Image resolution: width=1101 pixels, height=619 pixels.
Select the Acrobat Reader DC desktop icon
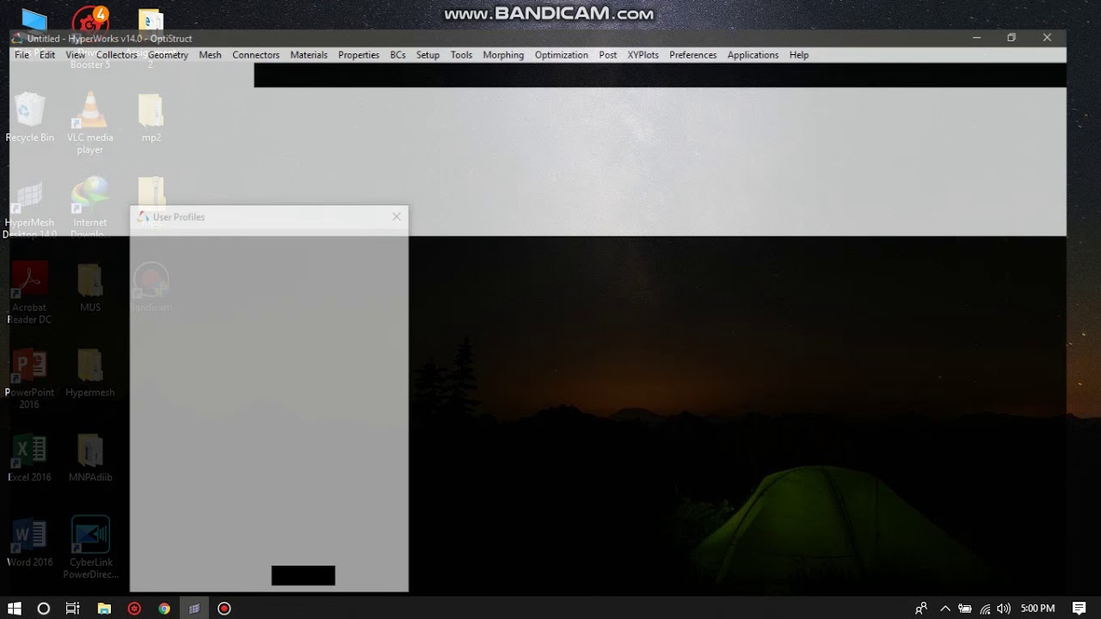point(29,293)
